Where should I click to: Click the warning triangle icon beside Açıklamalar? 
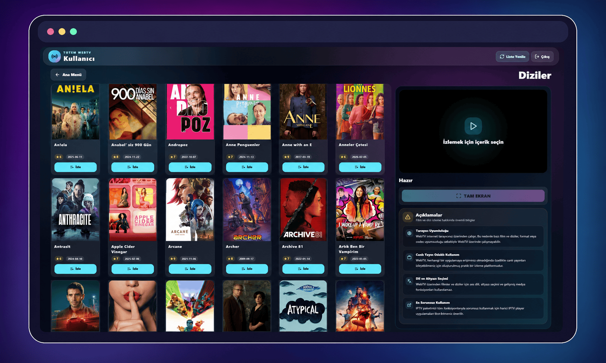[408, 217]
